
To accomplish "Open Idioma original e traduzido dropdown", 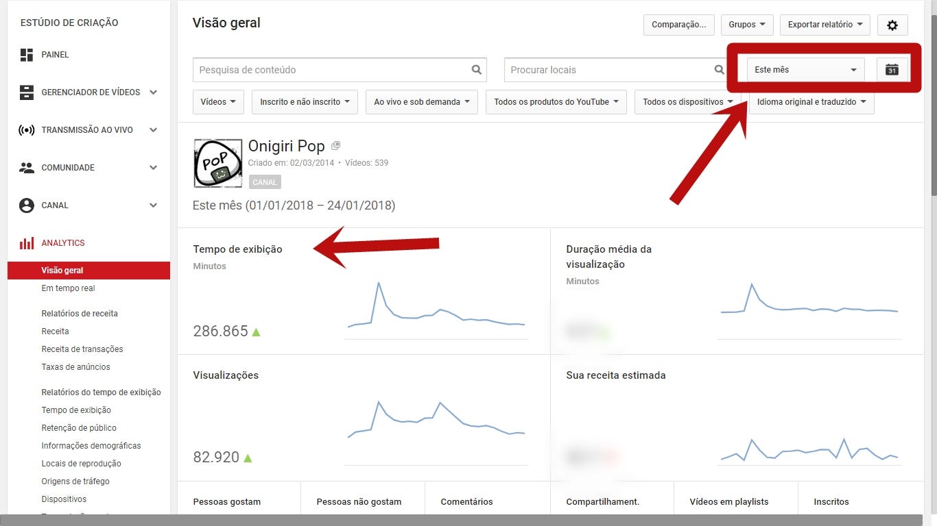I will (x=811, y=102).
